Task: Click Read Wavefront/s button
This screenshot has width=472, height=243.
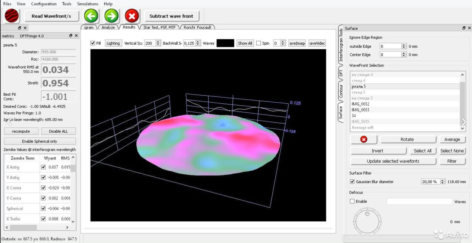Action: tap(51, 16)
